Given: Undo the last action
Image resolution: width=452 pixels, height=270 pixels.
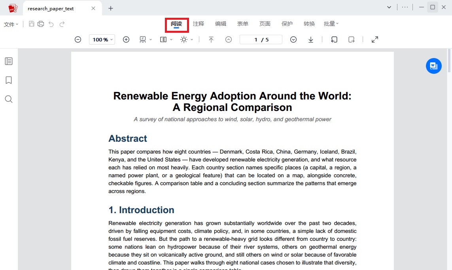Looking at the screenshot, I should [x=51, y=24].
